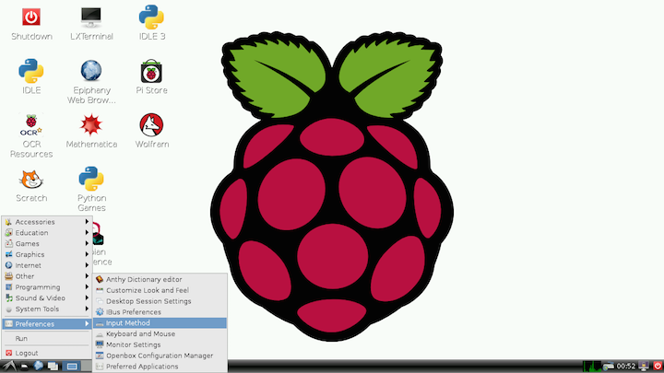Screen dimensions: 664x373
Task: Select the highlighted Input Method entry
Action: (160, 323)
